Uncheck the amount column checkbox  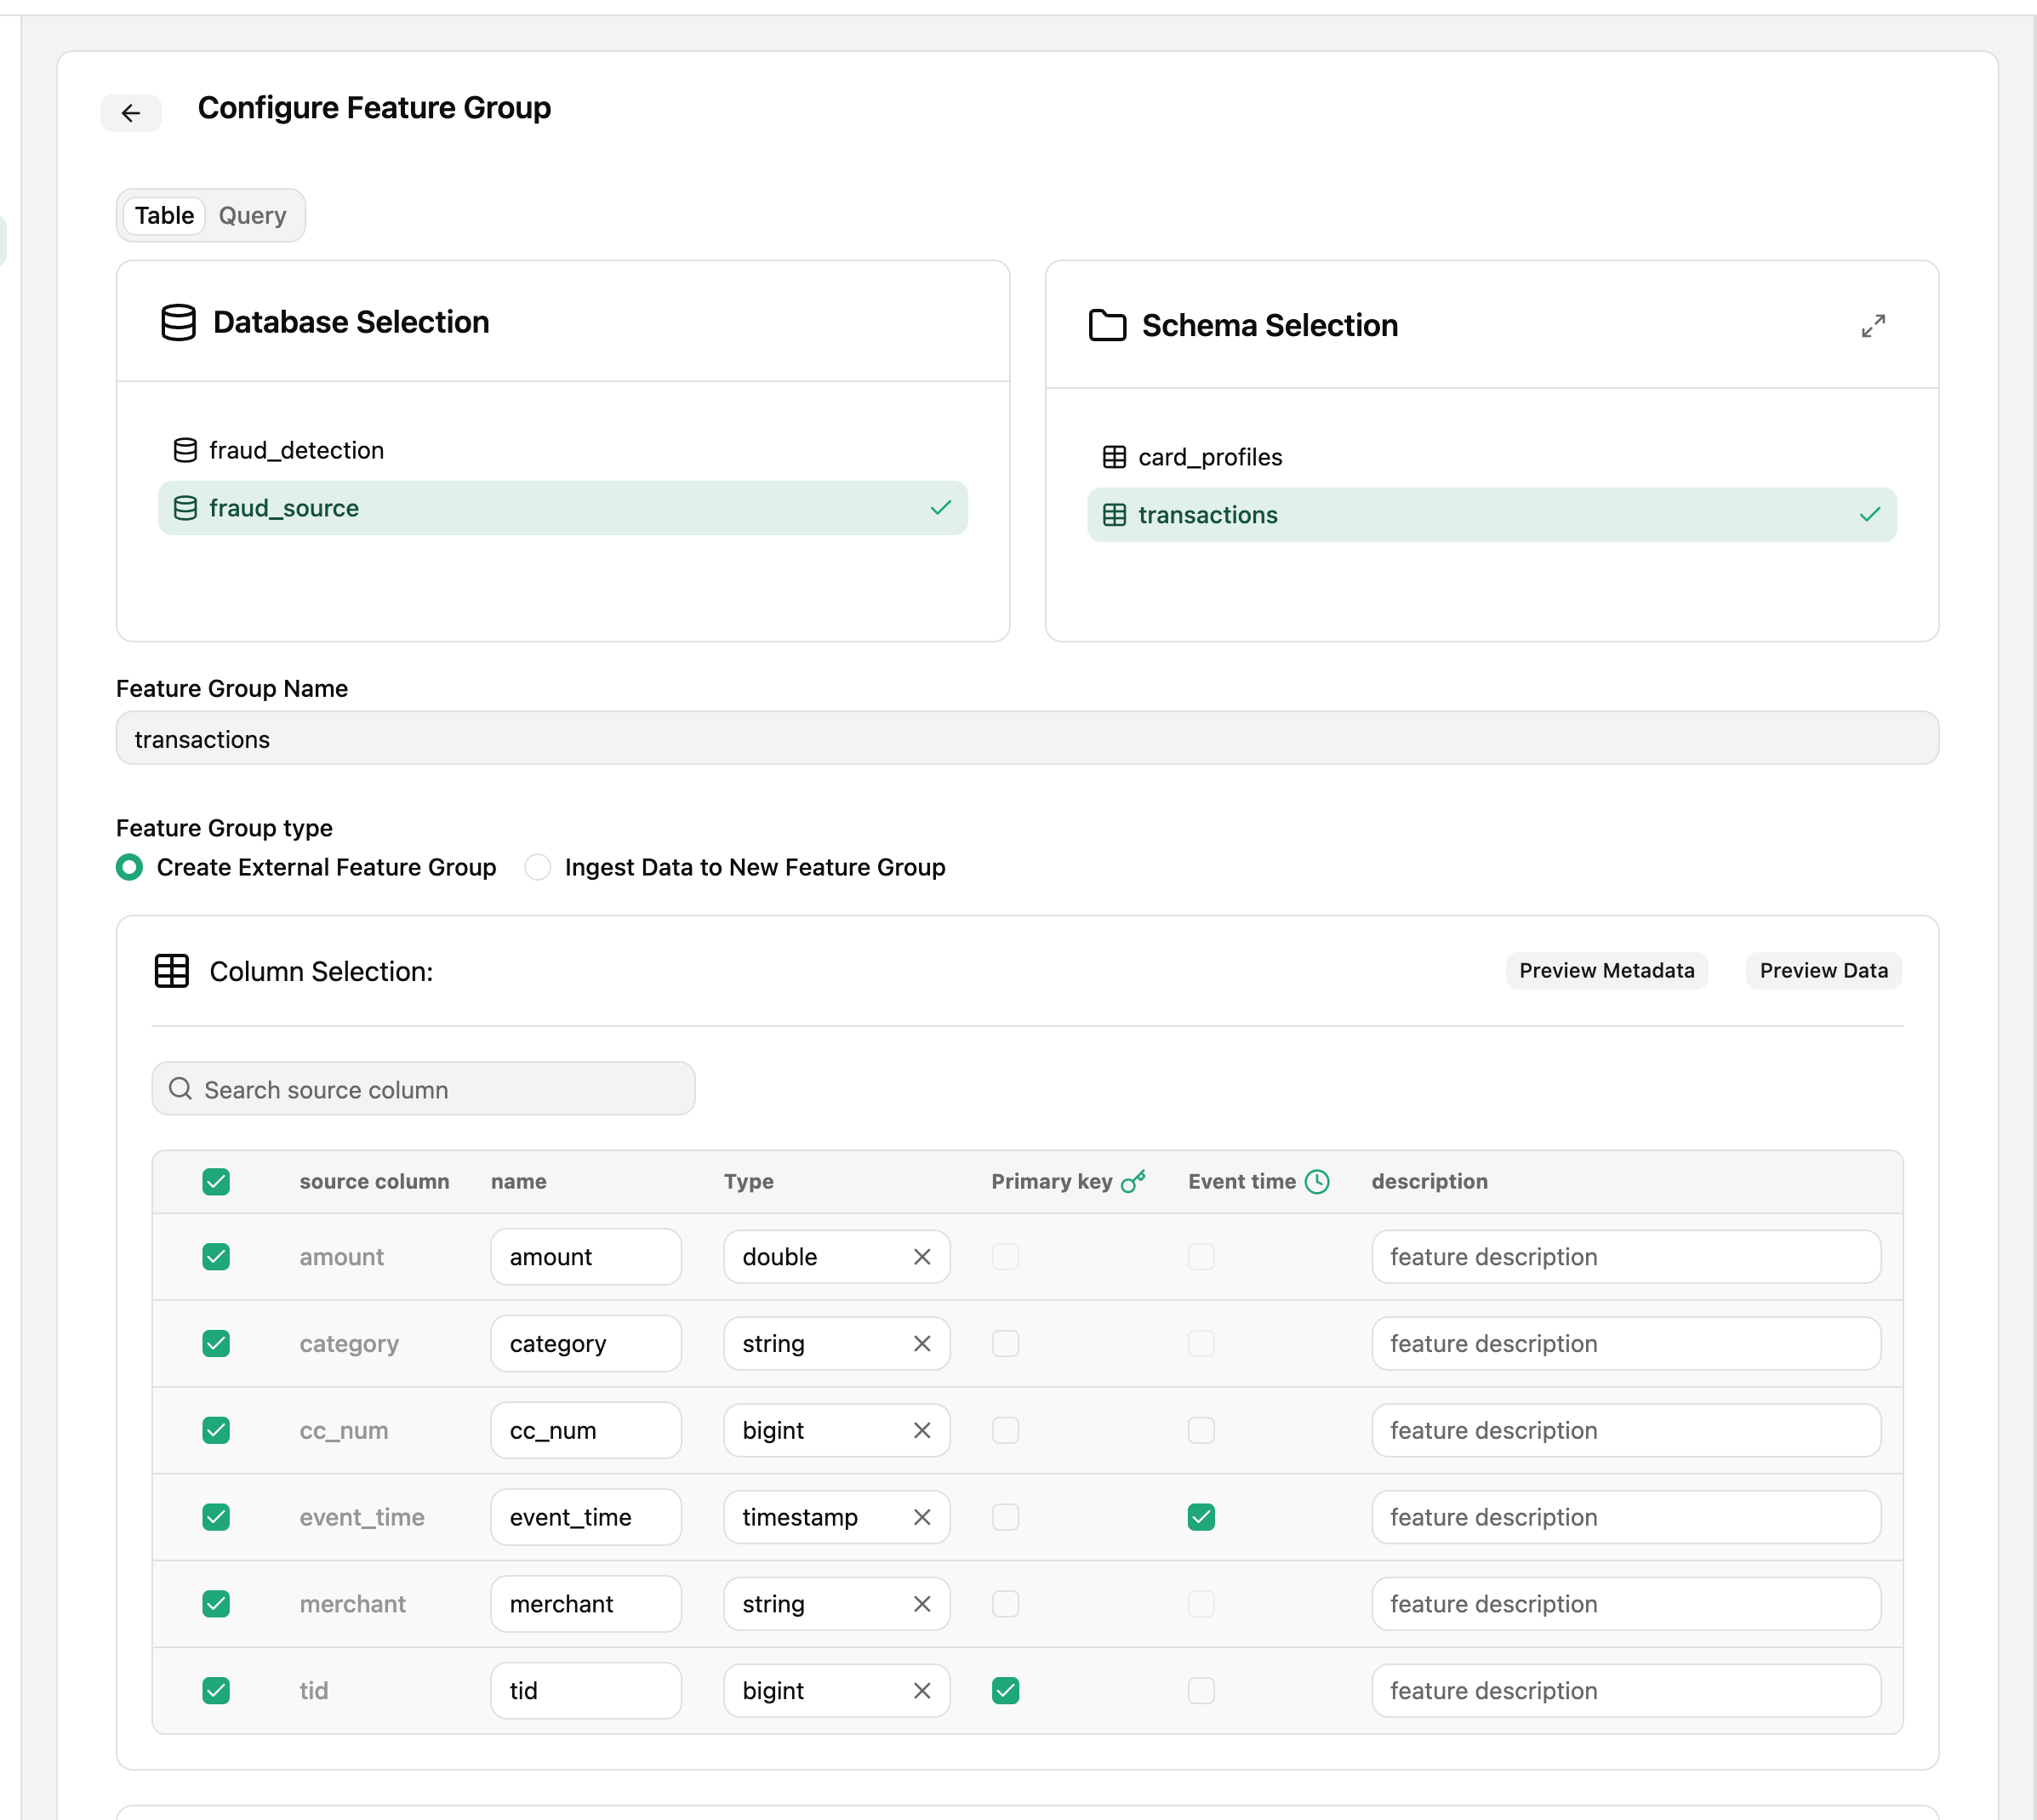pos(216,1257)
